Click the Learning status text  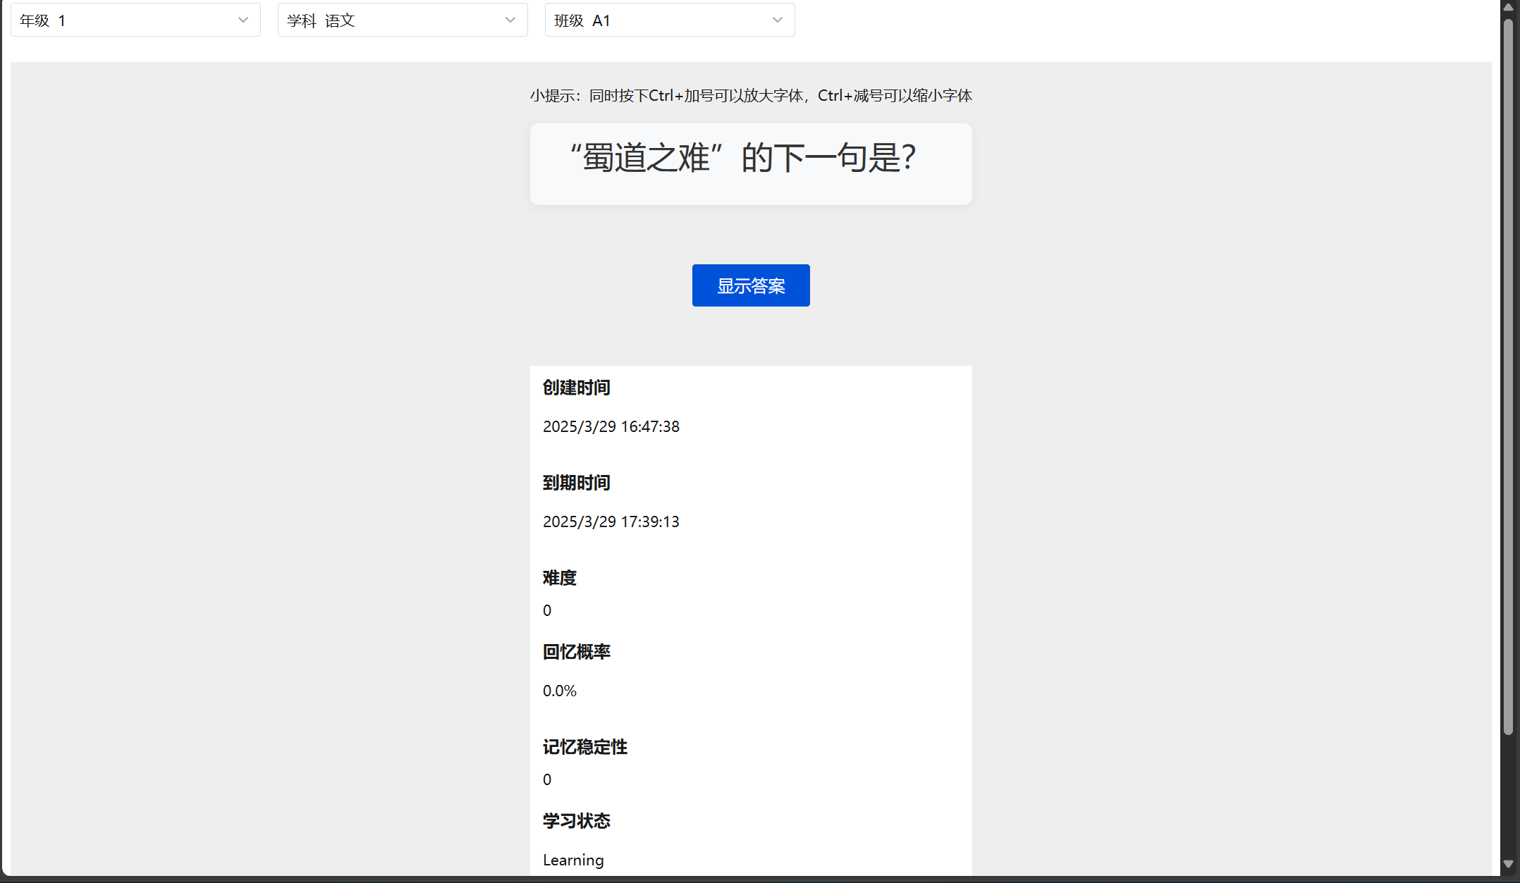coord(572,860)
